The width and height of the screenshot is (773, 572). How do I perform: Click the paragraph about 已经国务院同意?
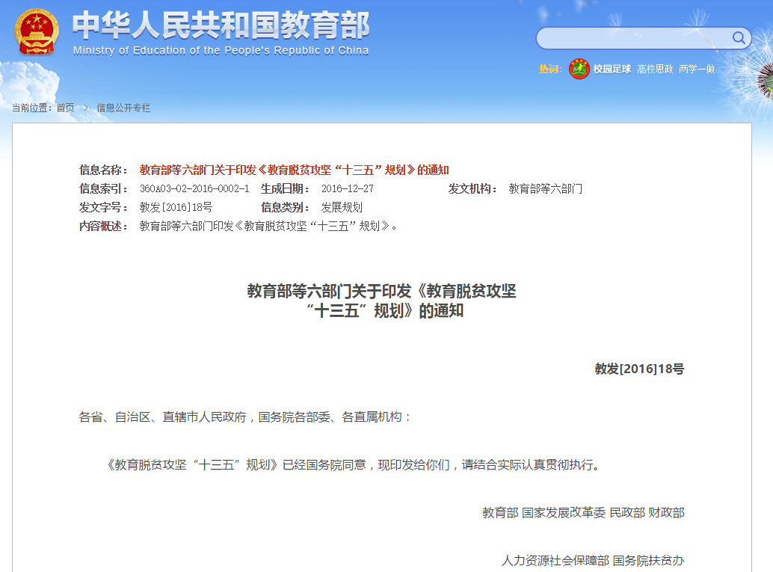(353, 465)
